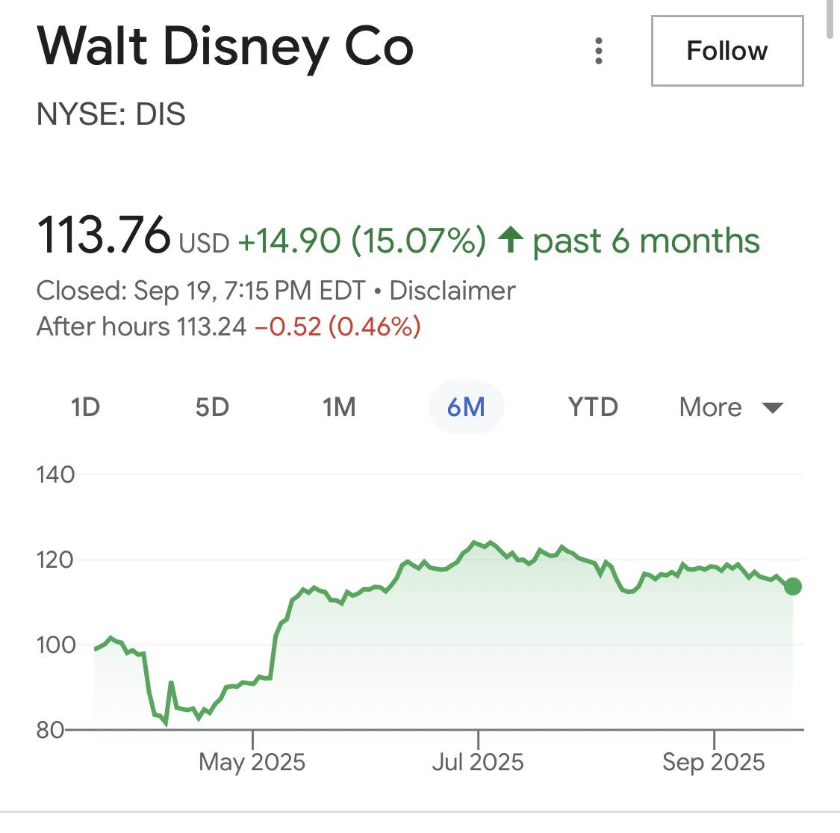Click the green endpoint dot on chart

793,586
